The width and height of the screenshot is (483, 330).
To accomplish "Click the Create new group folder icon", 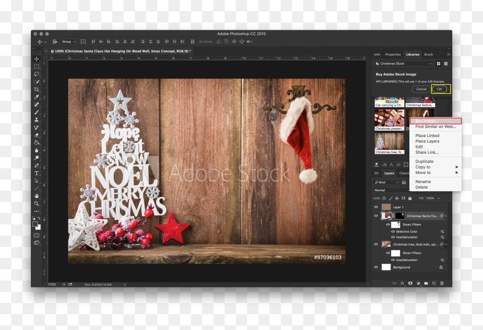I will coord(426,283).
